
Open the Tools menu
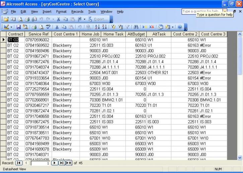(92, 12)
